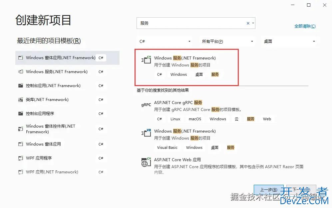
Task: Select 控制台应用(.NET Framework) in recent templates
Action: click(x=67, y=85)
